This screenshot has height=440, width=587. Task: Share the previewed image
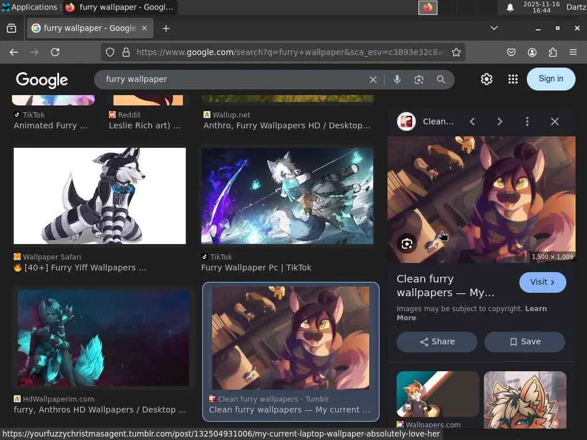coord(437,341)
